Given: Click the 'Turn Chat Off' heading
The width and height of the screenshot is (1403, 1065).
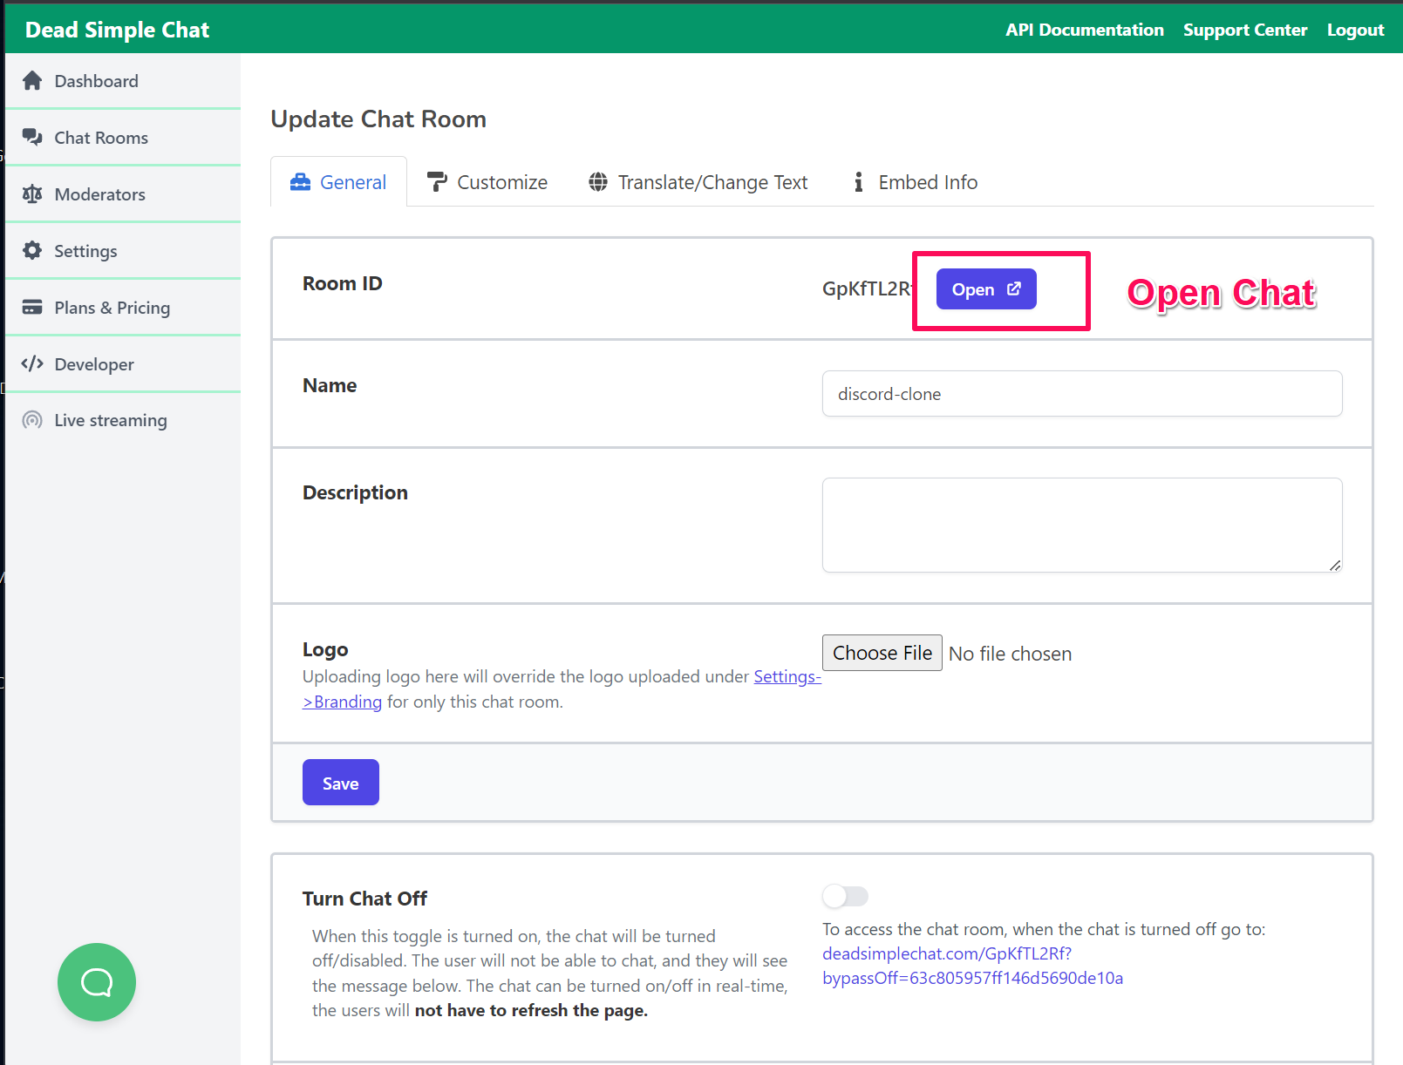Looking at the screenshot, I should pos(364,899).
